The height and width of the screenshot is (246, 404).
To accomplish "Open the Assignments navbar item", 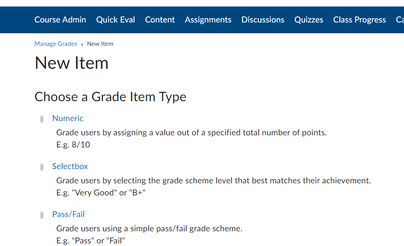I will (x=208, y=20).
